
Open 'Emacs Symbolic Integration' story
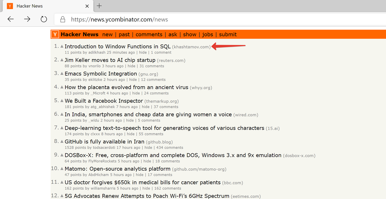pos(101,74)
